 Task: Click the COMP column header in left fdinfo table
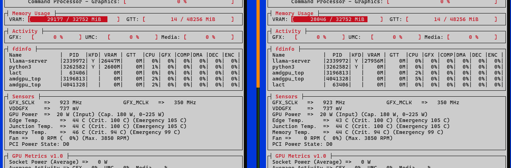click(x=183, y=55)
